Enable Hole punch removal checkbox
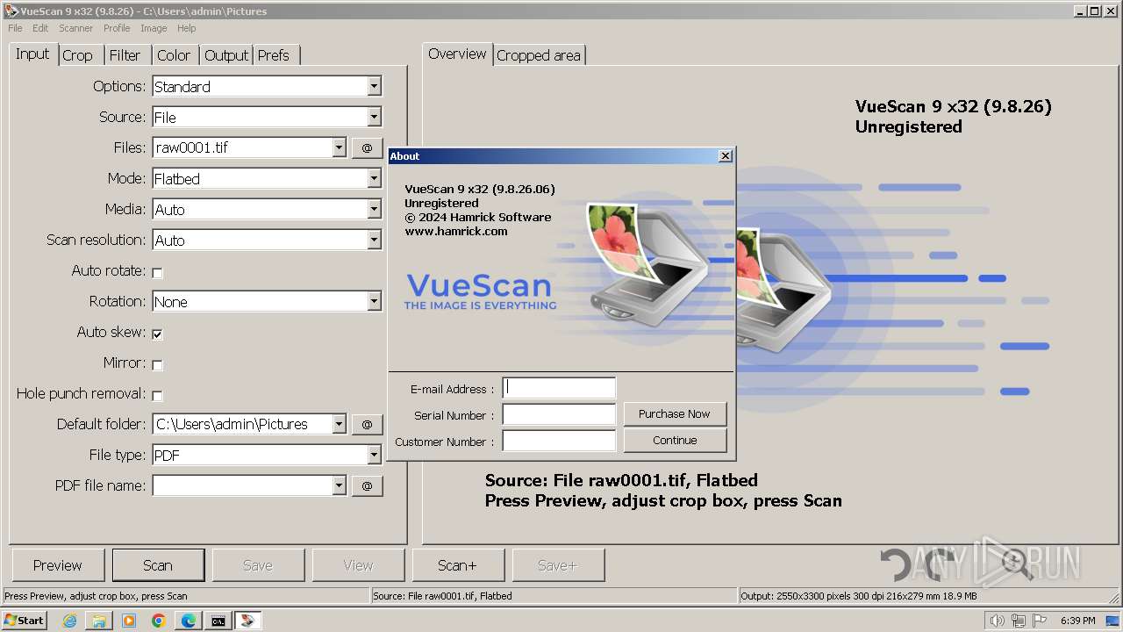 [157, 395]
